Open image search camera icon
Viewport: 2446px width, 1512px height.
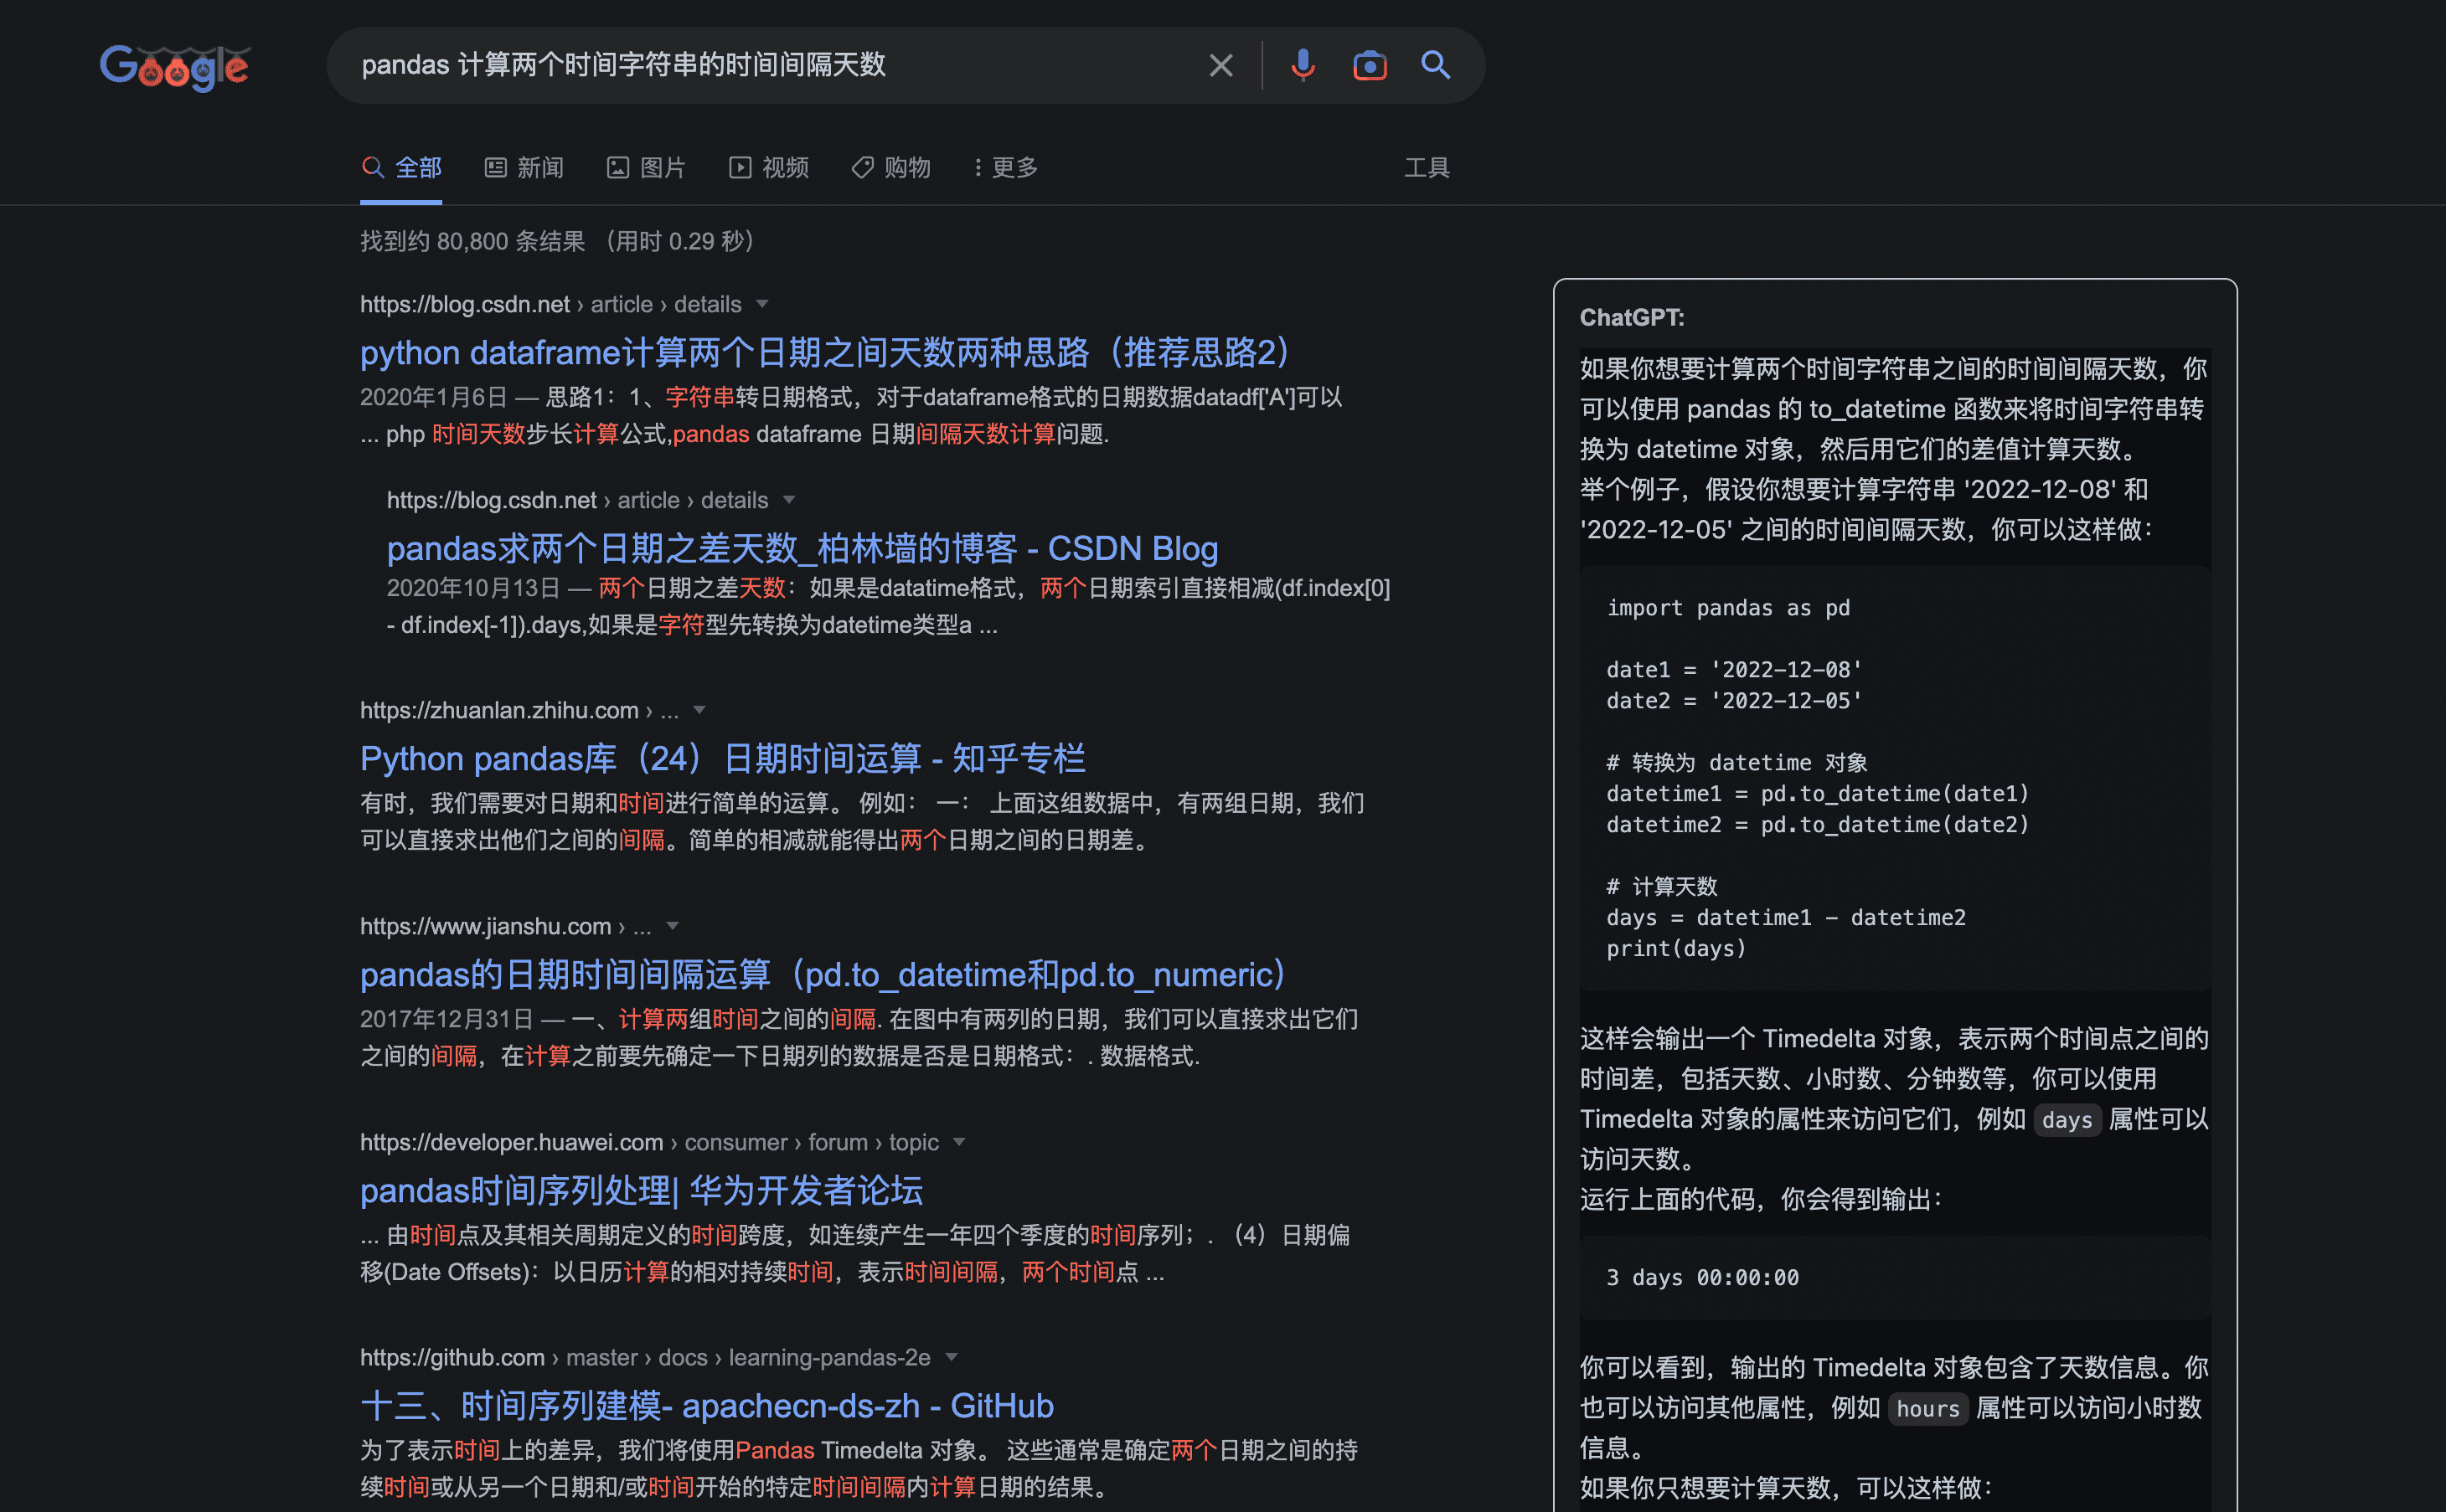[1370, 66]
